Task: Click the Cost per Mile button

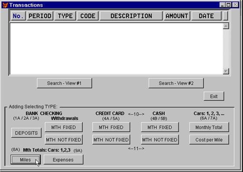Action: [x=209, y=140]
